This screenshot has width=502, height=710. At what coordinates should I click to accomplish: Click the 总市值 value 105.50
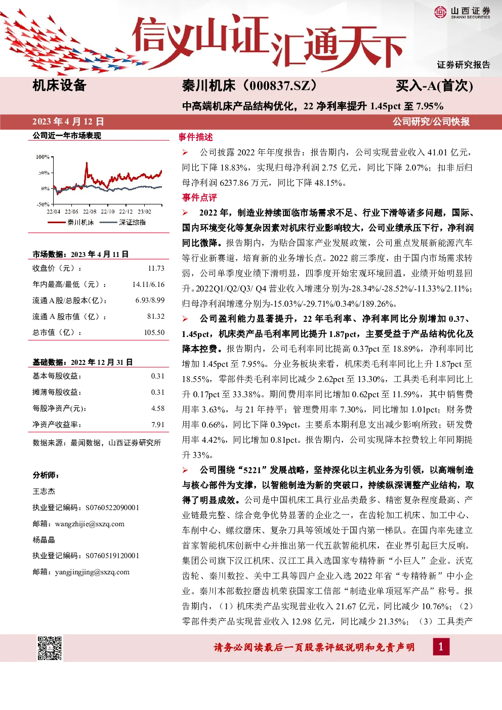(155, 332)
